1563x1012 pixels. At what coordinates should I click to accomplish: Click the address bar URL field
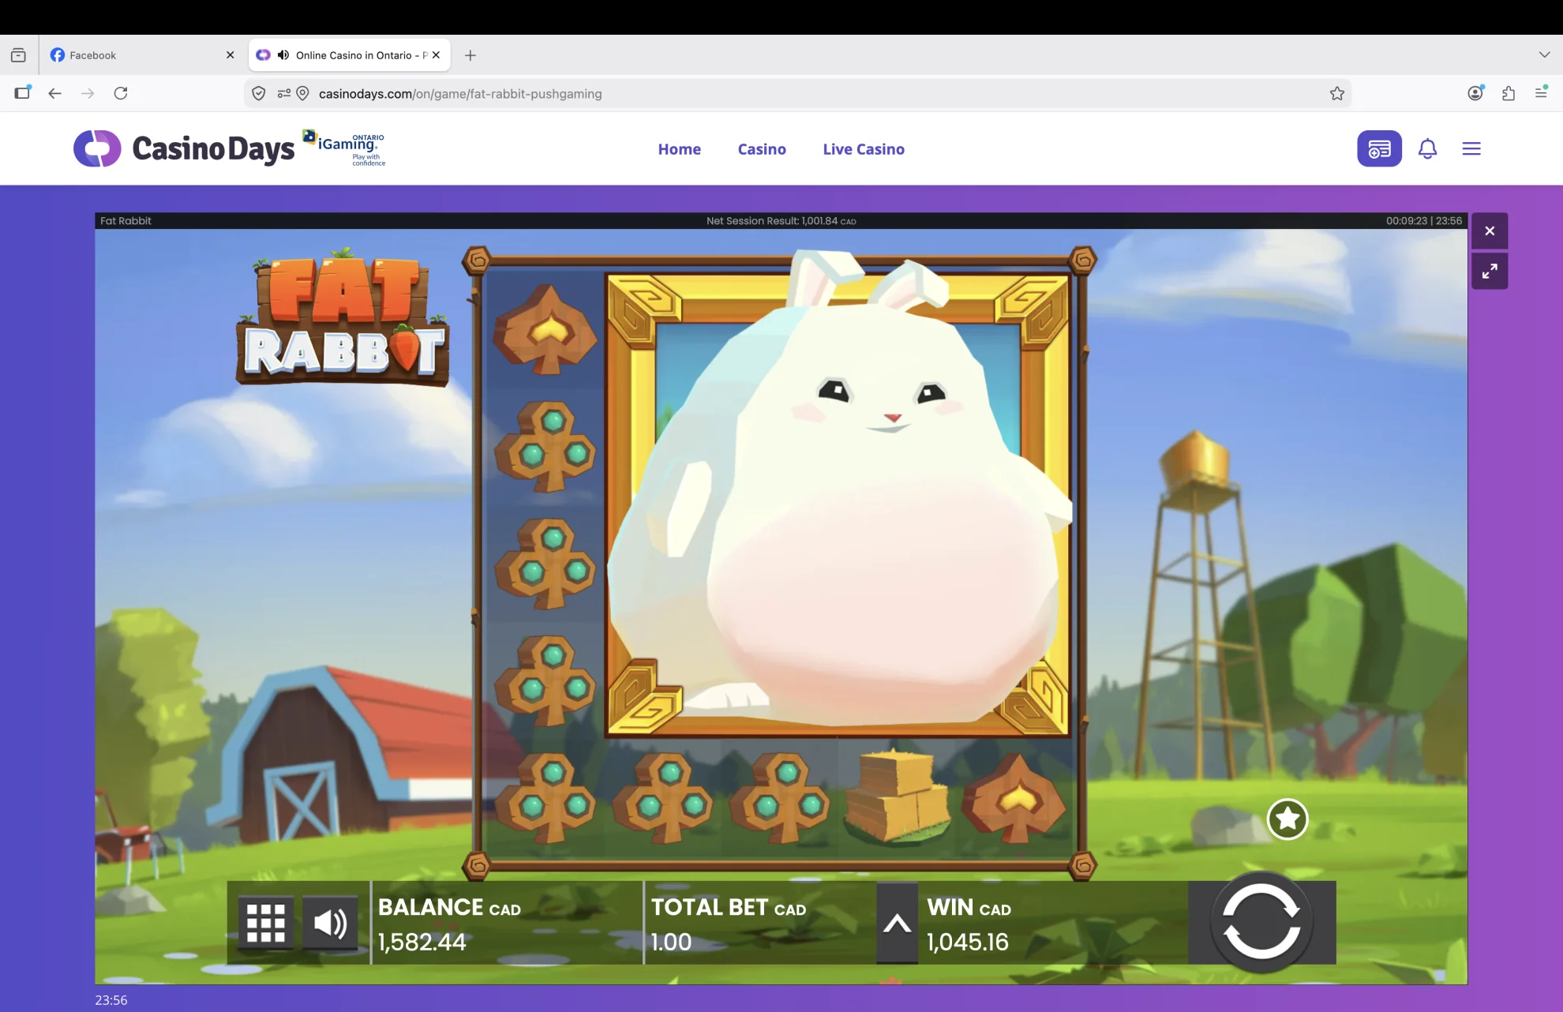(797, 94)
